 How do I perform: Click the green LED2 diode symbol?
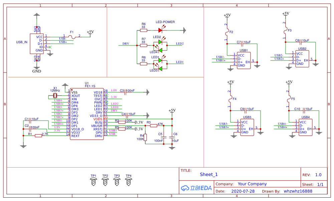pos(160,42)
